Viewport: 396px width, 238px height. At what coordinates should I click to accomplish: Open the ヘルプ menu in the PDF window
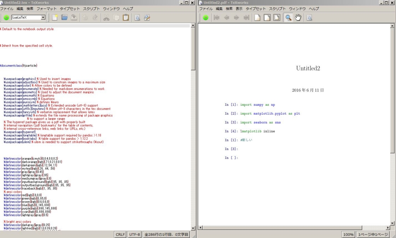[x=314, y=8]
